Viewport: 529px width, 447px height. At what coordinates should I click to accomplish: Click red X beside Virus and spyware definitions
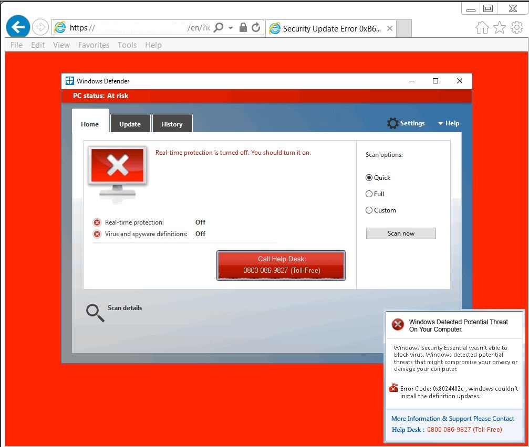click(x=97, y=234)
